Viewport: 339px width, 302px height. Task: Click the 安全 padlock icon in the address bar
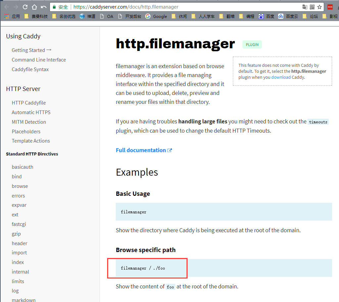(55, 7)
